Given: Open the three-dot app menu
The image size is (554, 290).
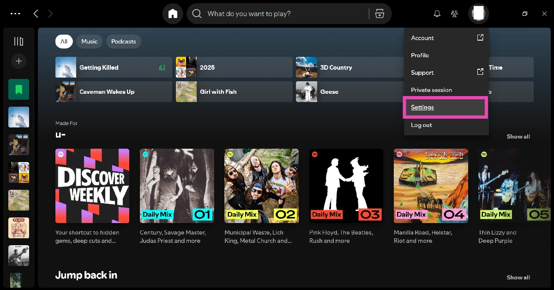Looking at the screenshot, I should (15, 14).
